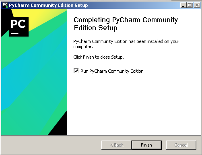Screen dimensions: 202x155
Task: Click the greyed-out Back button
Action: pos(116,145)
